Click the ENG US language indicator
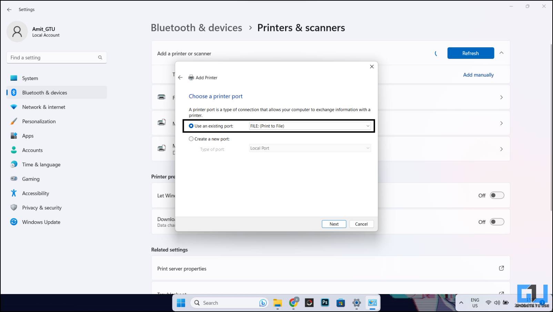The image size is (553, 312). [x=475, y=303]
